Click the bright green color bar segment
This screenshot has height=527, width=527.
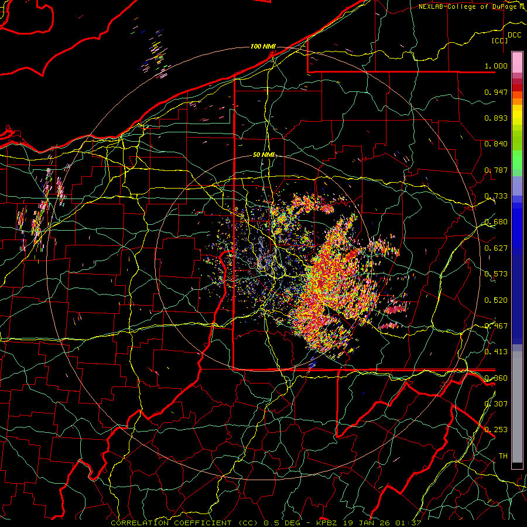pos(517,160)
